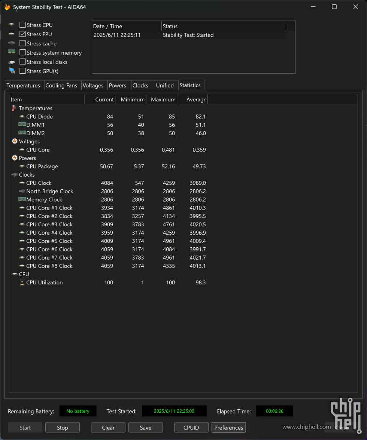Image resolution: width=367 pixels, height=440 pixels.
Task: Click the CPU chip icon beside Stress CPU
Action: (x=12, y=25)
